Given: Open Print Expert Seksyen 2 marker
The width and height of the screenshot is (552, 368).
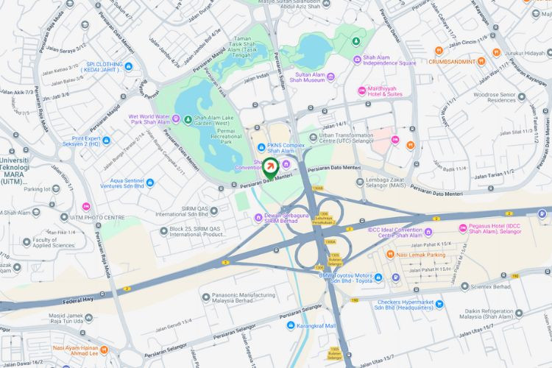Looking at the screenshot, I should [106, 141].
